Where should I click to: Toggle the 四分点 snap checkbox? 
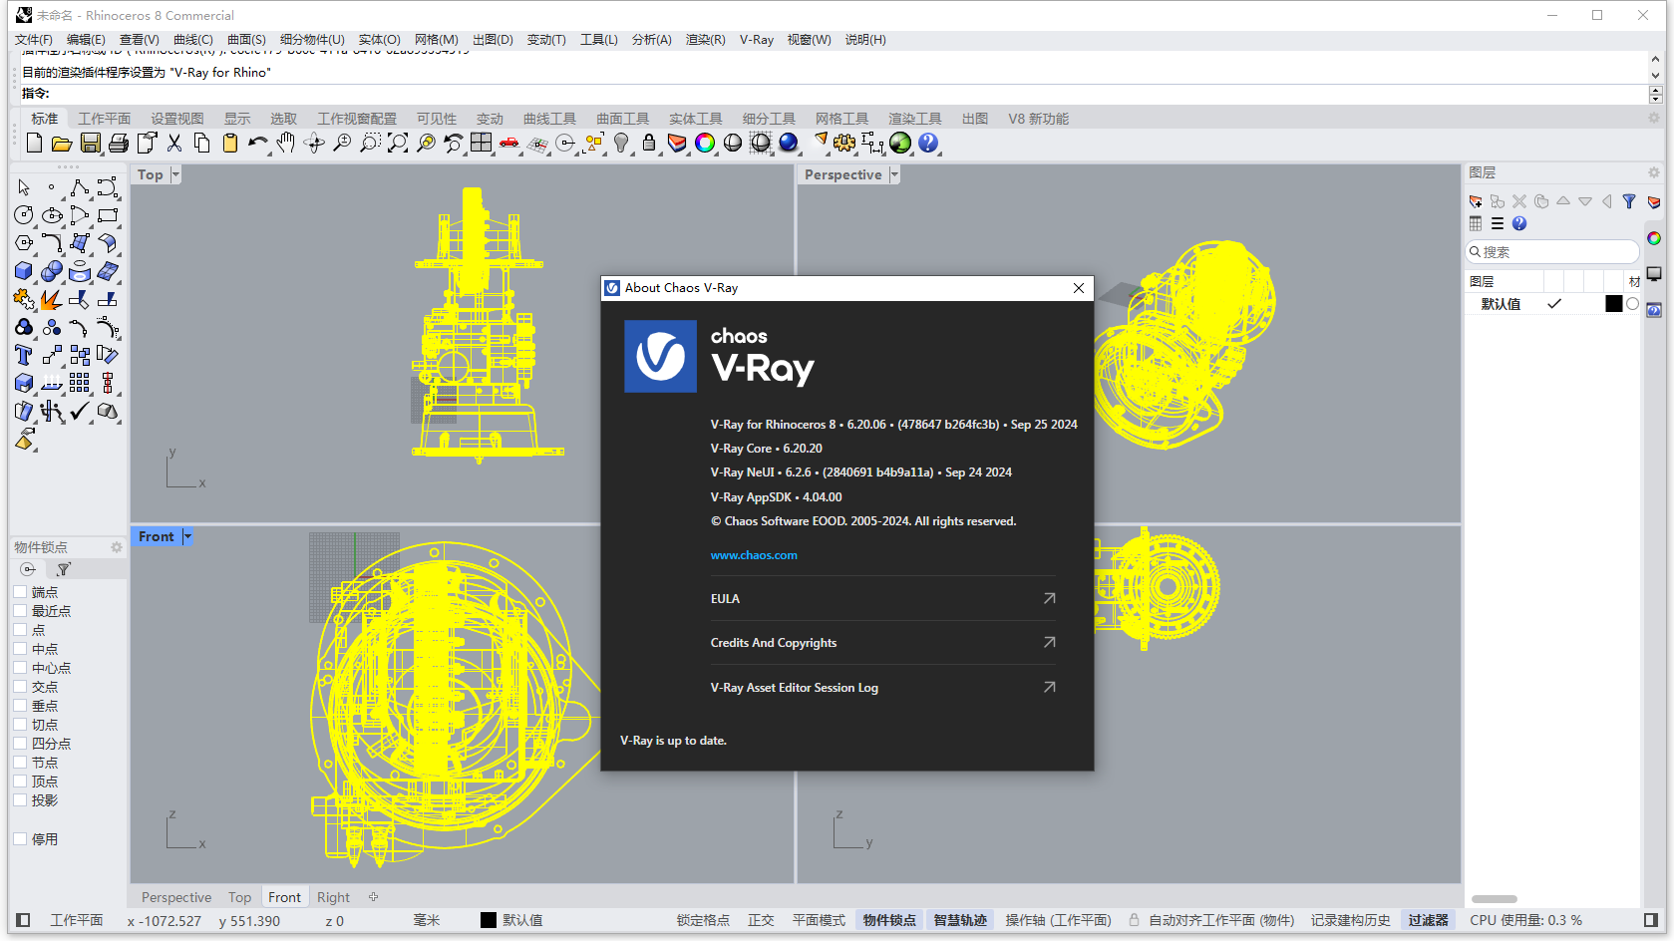pyautogui.click(x=20, y=744)
